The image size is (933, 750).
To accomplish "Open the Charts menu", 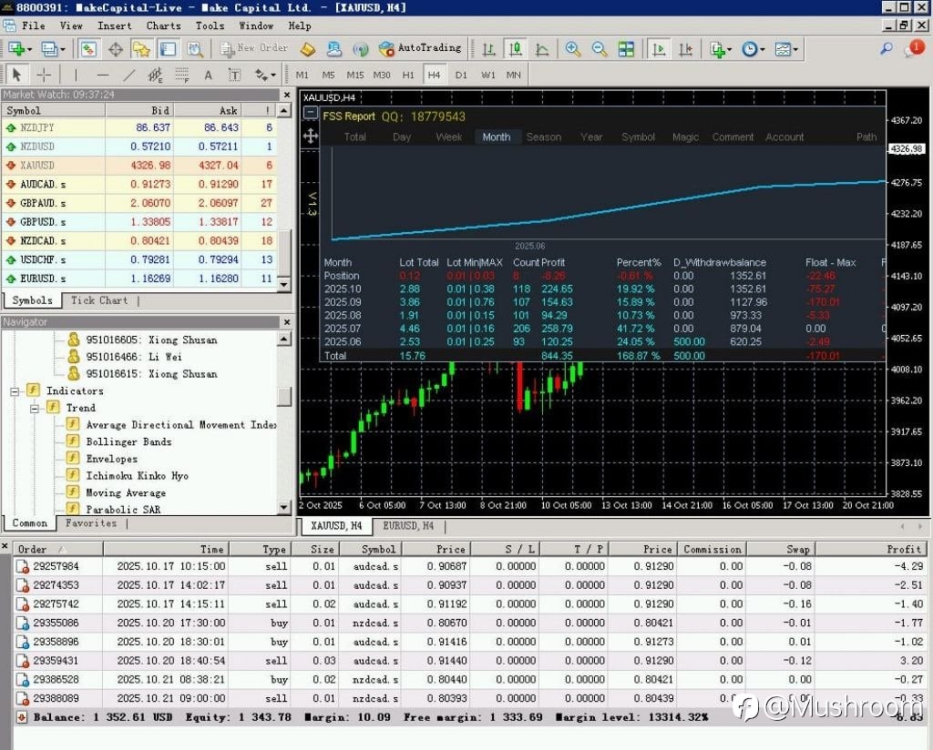I will [164, 25].
